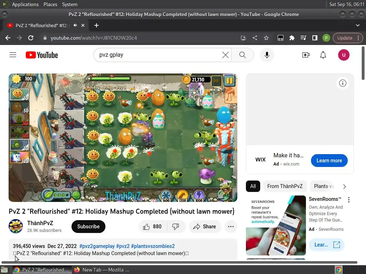Click the address bar share icon
Screen dimensions: 366x274
pos(255,38)
